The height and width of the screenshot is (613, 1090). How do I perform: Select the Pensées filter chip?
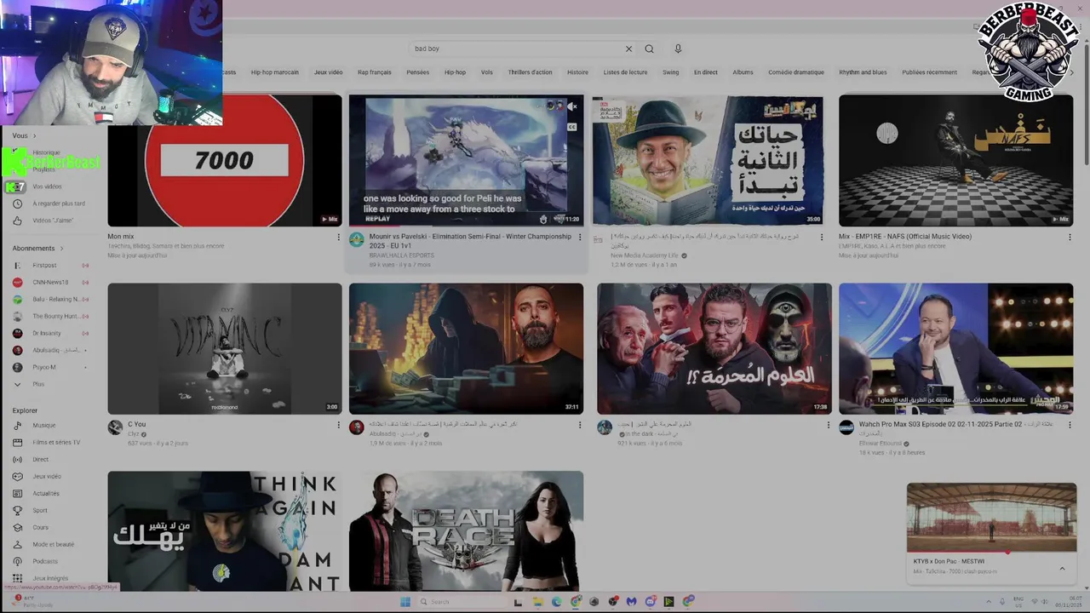(x=418, y=72)
